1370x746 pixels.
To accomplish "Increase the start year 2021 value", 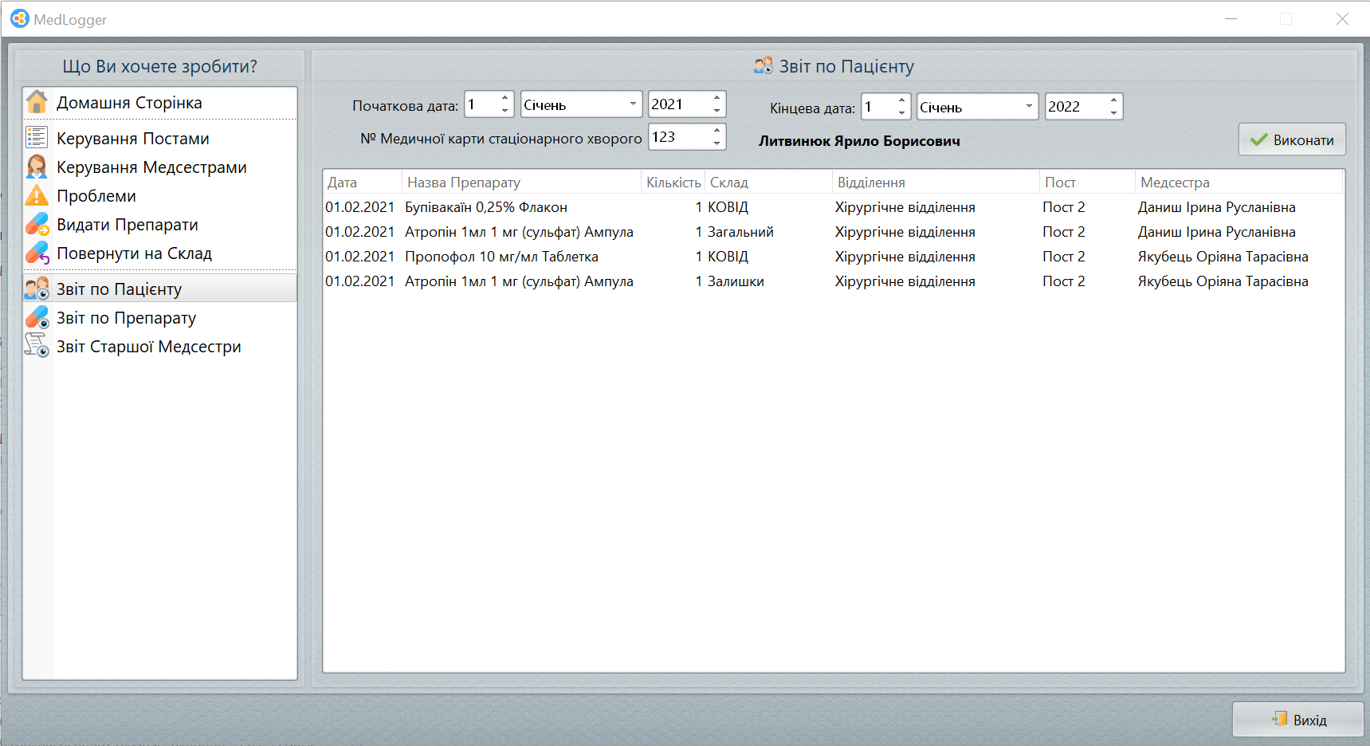I will click(716, 99).
